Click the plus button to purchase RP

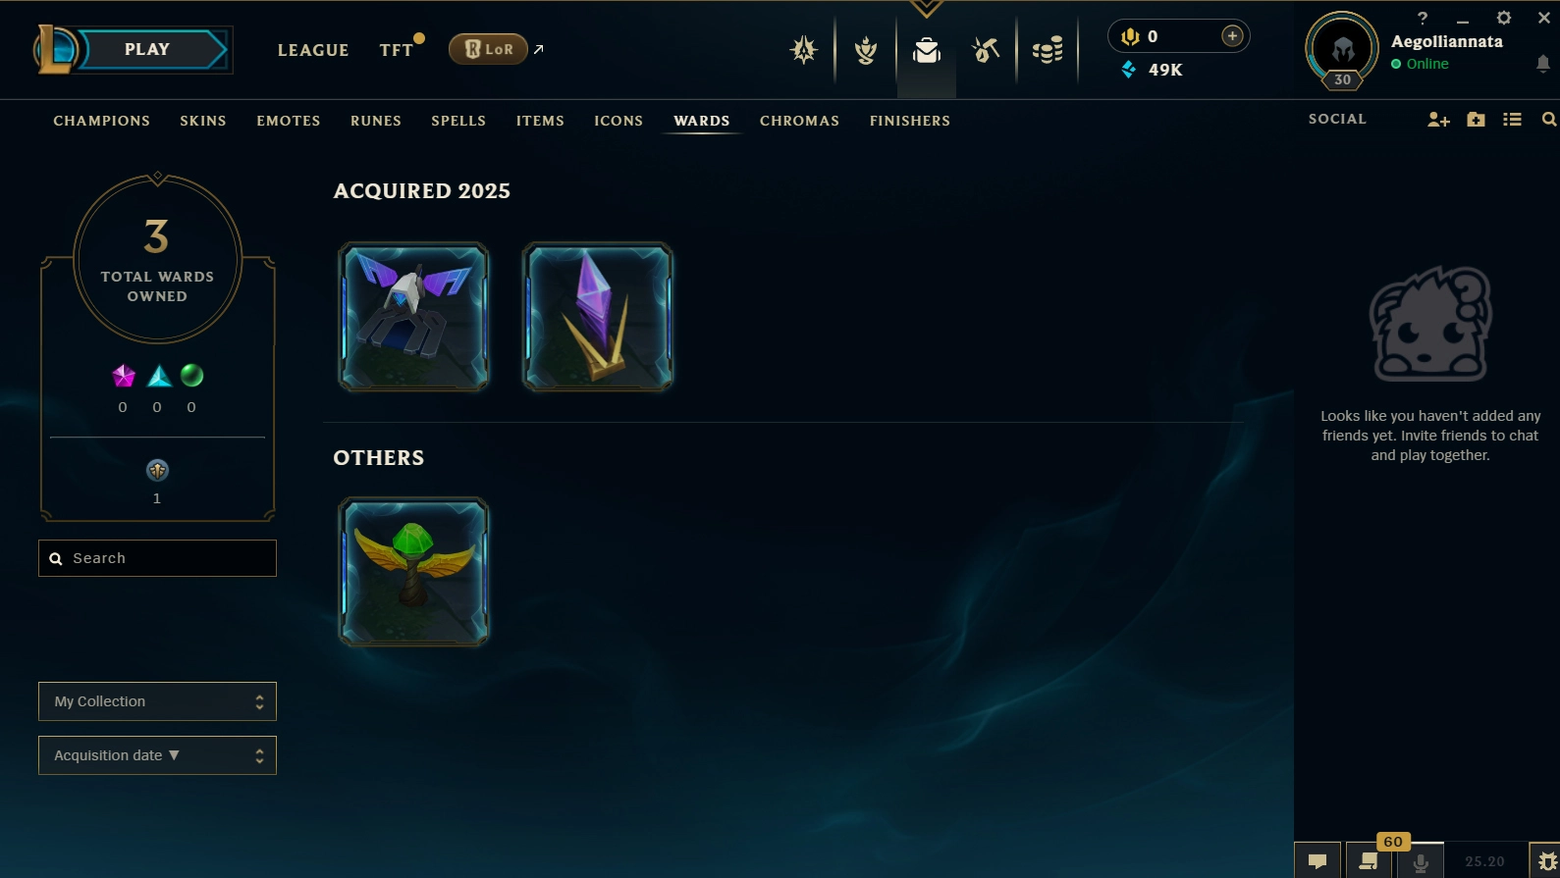1232,36
